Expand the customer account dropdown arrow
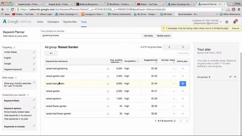242x136 pixels. [x=221, y=22]
